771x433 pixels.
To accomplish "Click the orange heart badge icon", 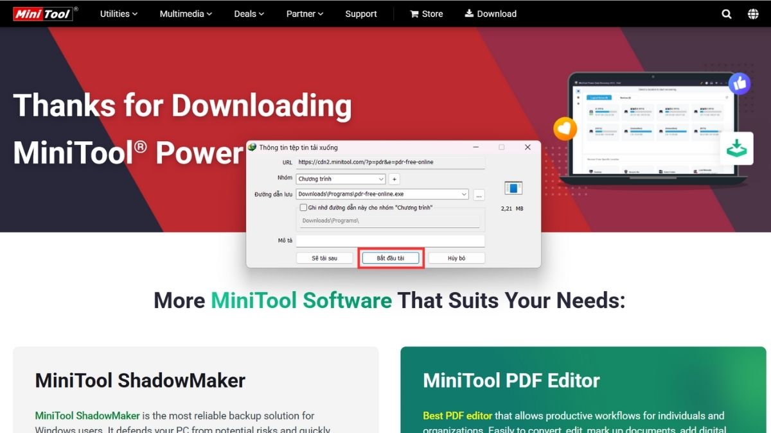I will 565,128.
